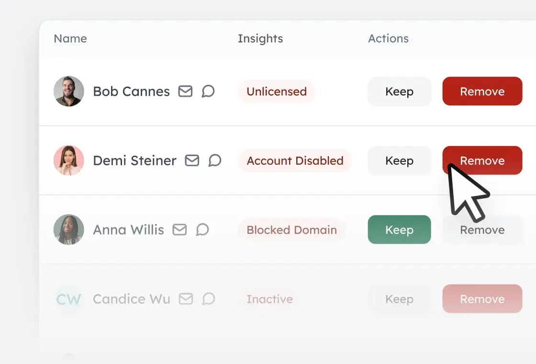Image resolution: width=536 pixels, height=364 pixels.
Task: Click Candice Wu's chat bubble icon
Action: pyautogui.click(x=208, y=299)
